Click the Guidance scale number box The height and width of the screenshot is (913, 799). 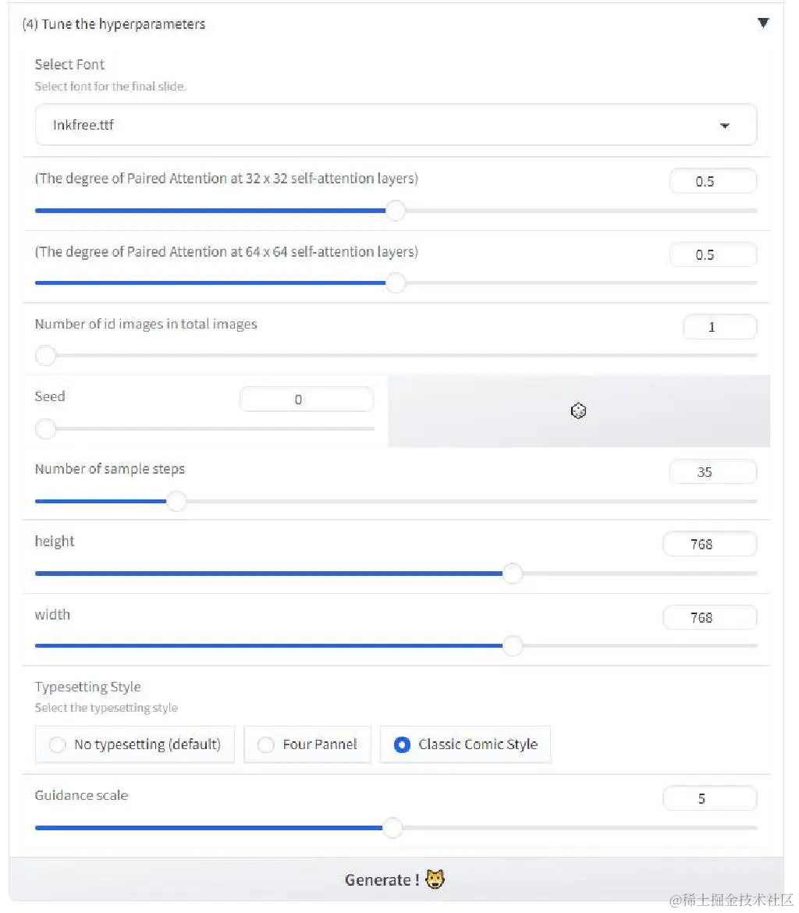(x=709, y=798)
